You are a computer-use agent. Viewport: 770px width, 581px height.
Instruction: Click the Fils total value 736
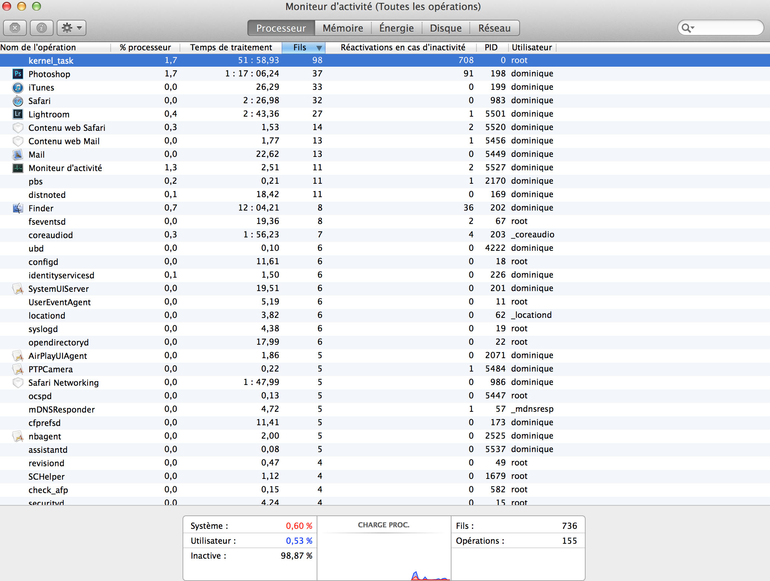pyautogui.click(x=570, y=526)
